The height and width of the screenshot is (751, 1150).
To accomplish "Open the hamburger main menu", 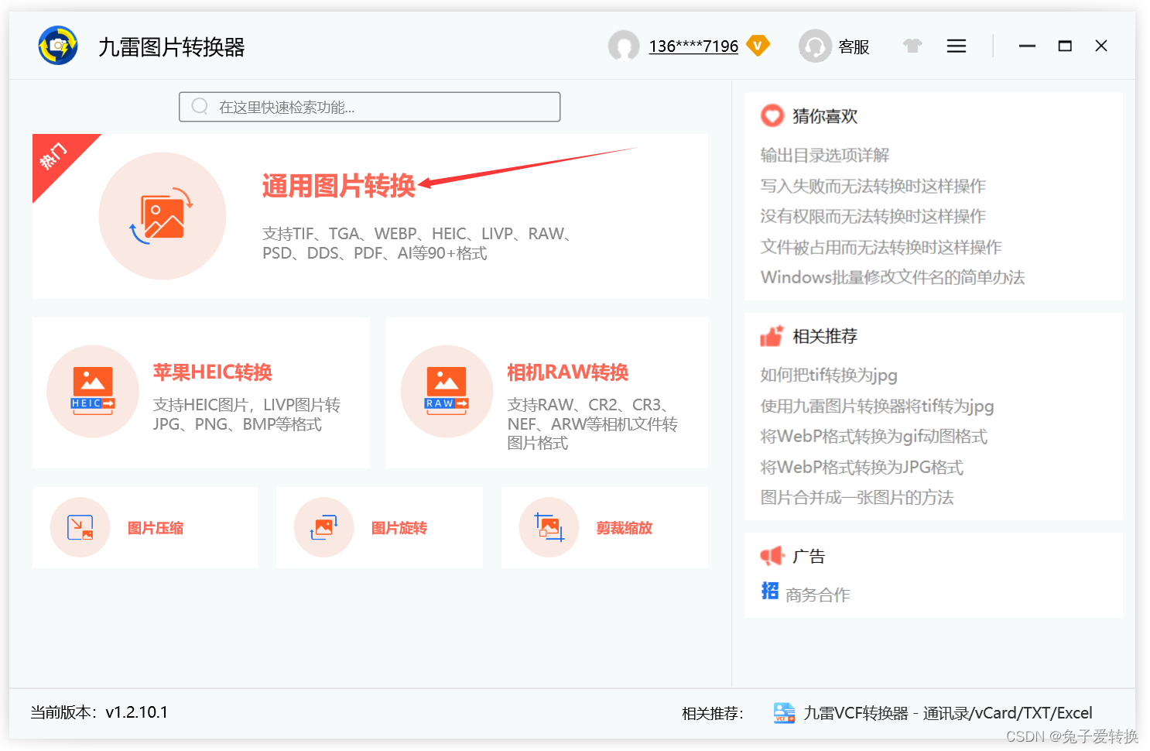I will pos(957,46).
